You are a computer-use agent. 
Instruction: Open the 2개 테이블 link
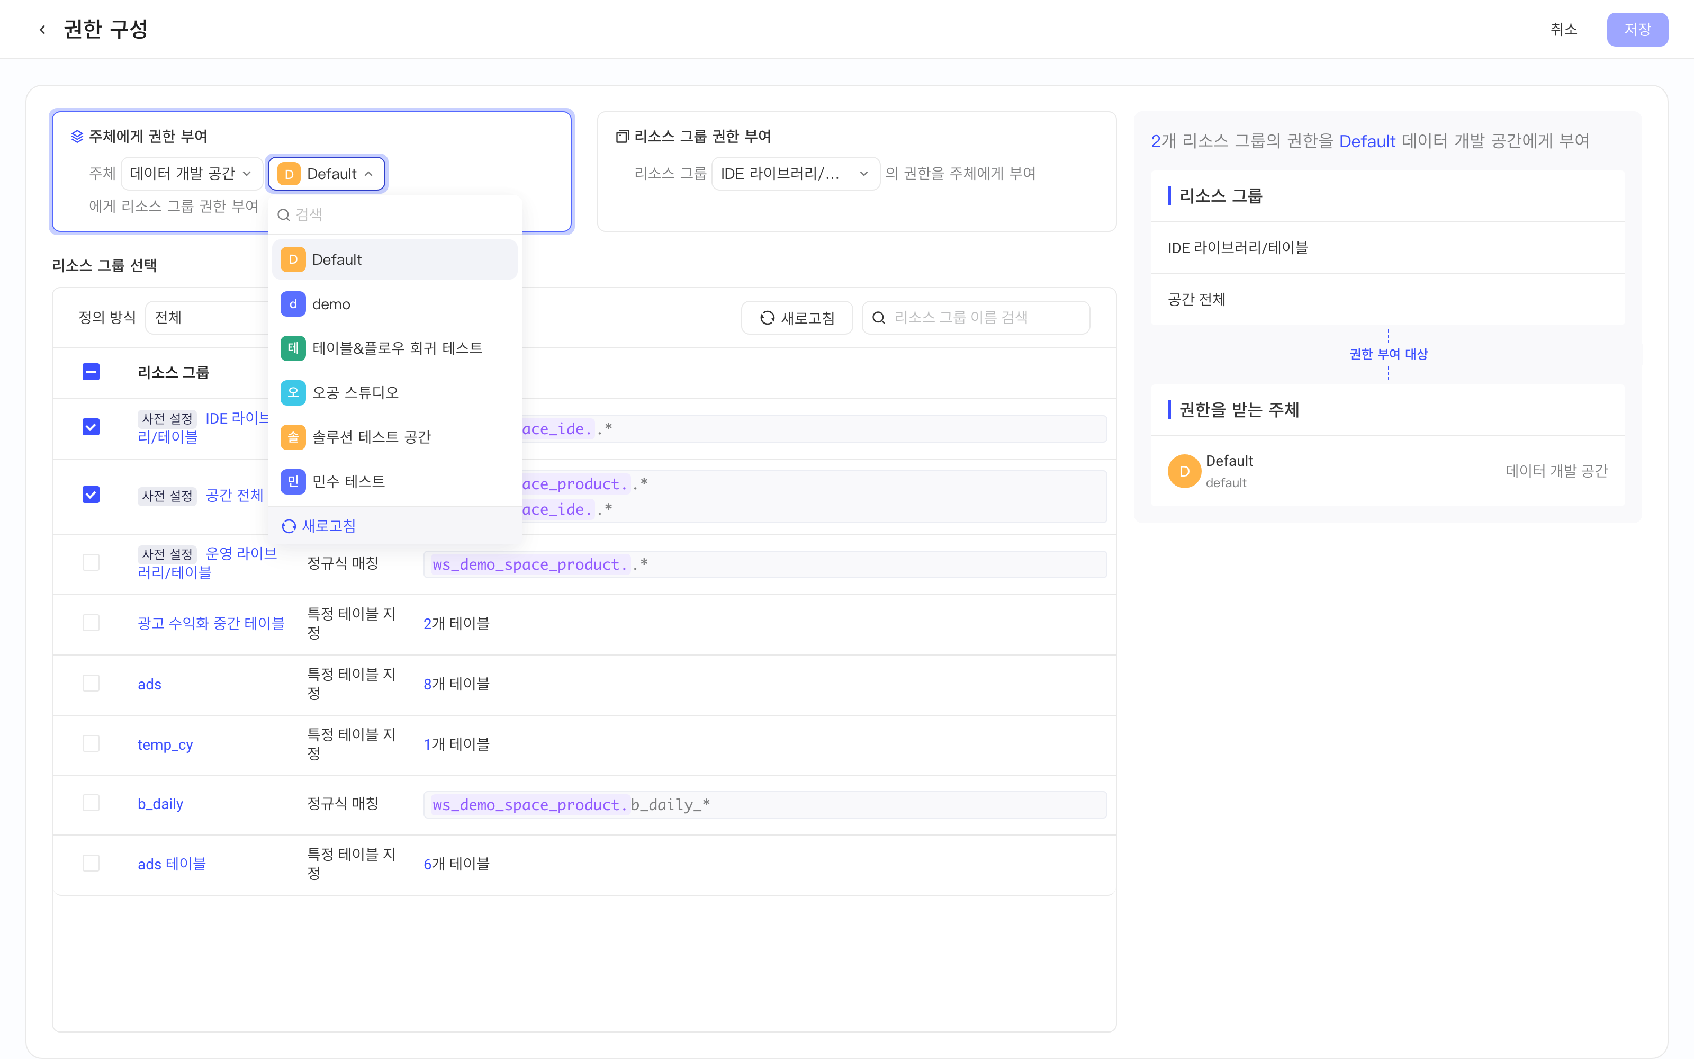[x=456, y=623]
